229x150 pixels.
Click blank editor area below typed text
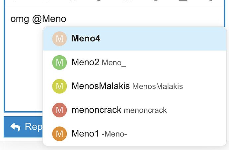[23, 66]
